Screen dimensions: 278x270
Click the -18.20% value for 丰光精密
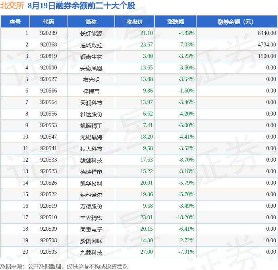click(x=185, y=218)
